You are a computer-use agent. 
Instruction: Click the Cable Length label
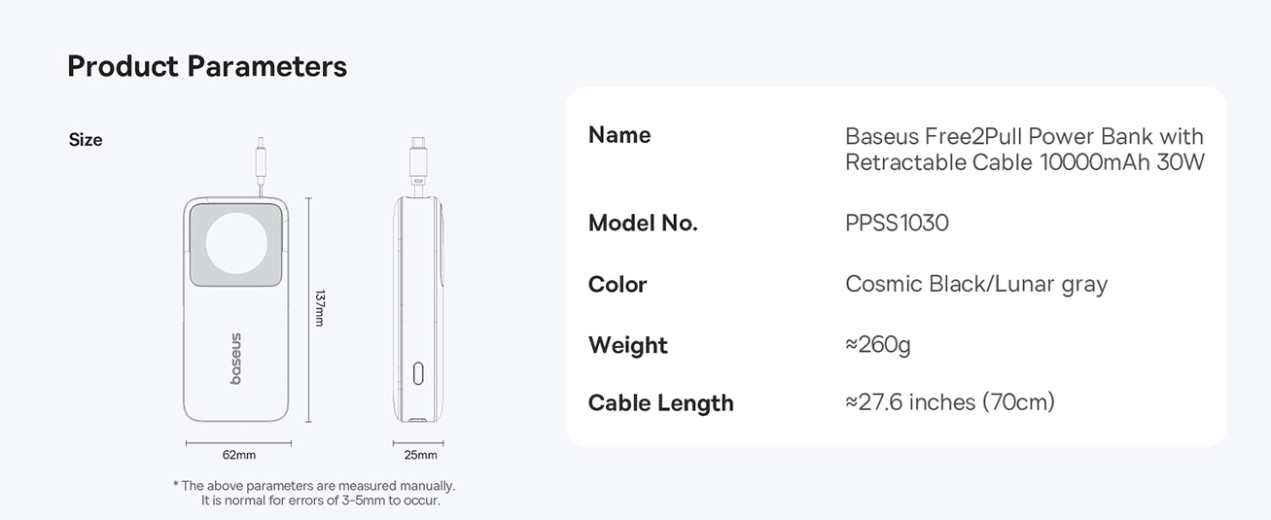point(661,403)
